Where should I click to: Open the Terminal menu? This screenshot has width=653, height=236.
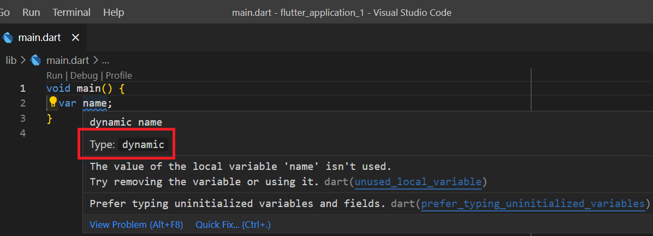(71, 13)
